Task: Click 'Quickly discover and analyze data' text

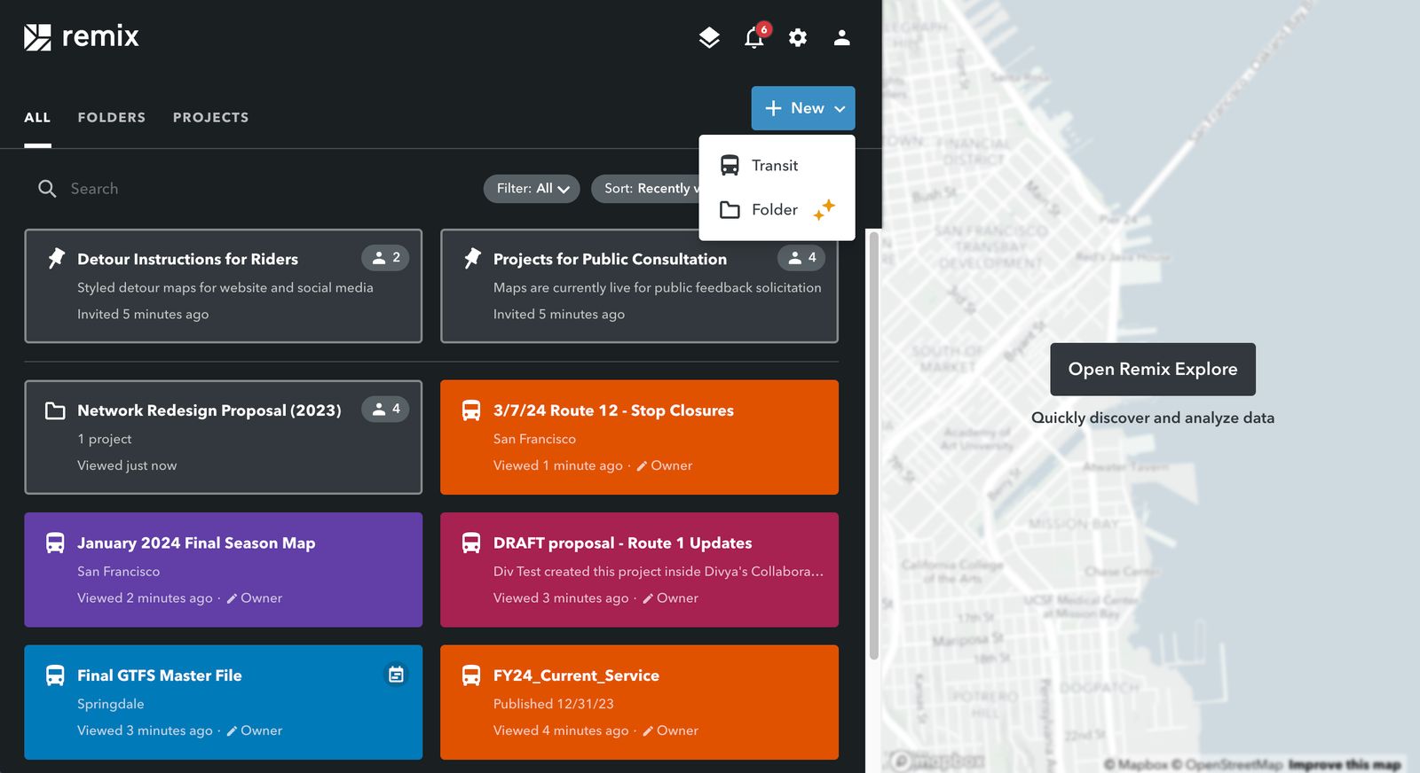Action: click(1153, 418)
